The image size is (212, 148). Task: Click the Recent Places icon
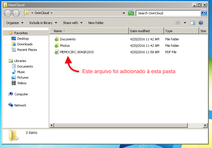tap(14, 50)
